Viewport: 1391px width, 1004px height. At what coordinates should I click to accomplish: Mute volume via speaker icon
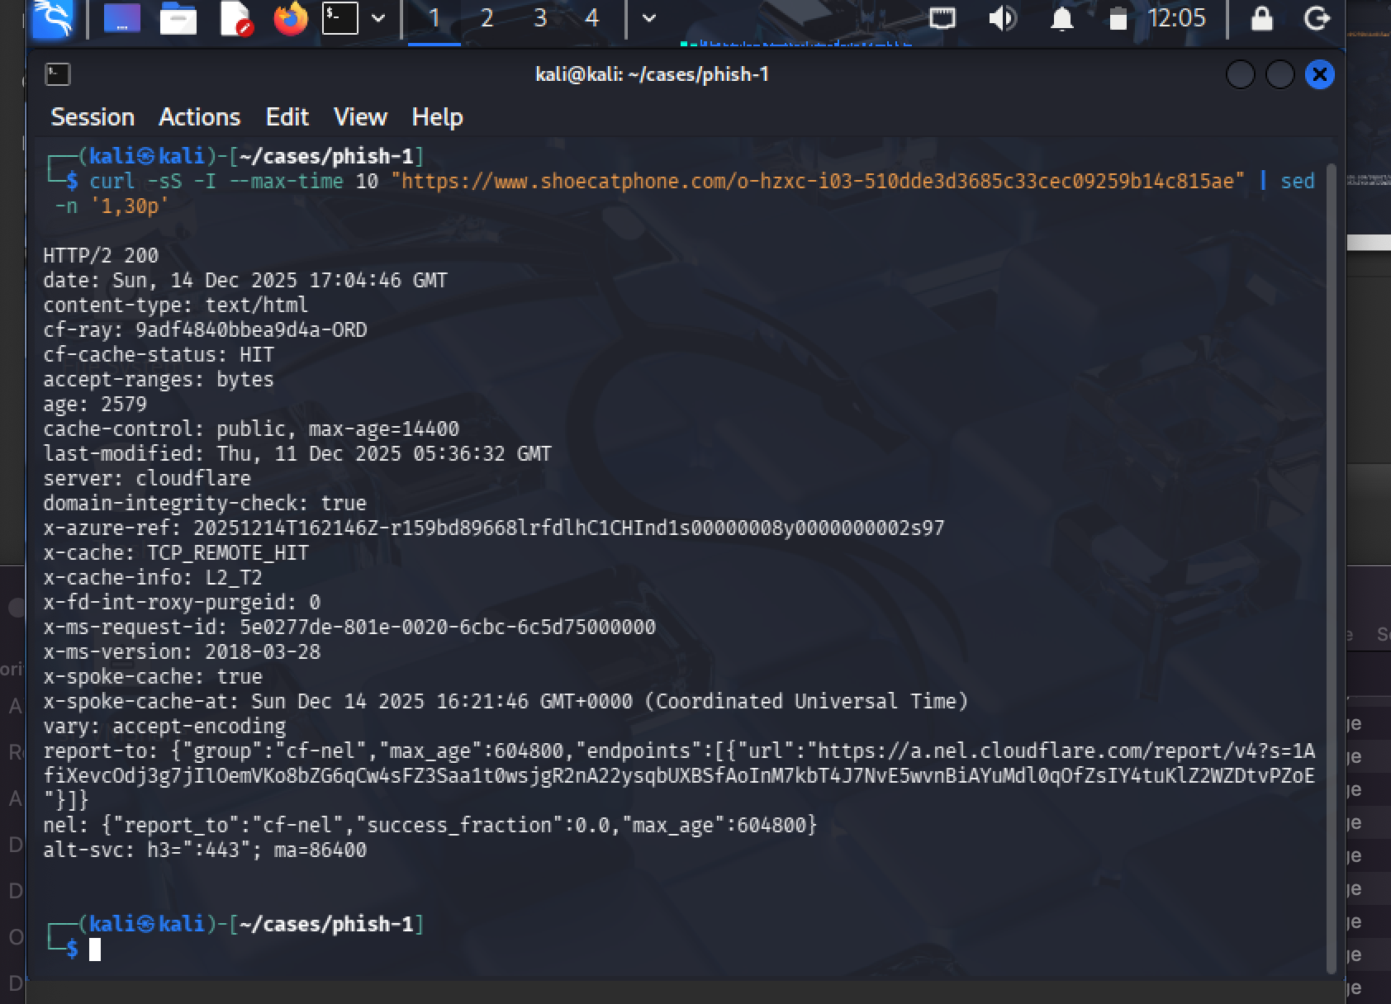[1002, 18]
